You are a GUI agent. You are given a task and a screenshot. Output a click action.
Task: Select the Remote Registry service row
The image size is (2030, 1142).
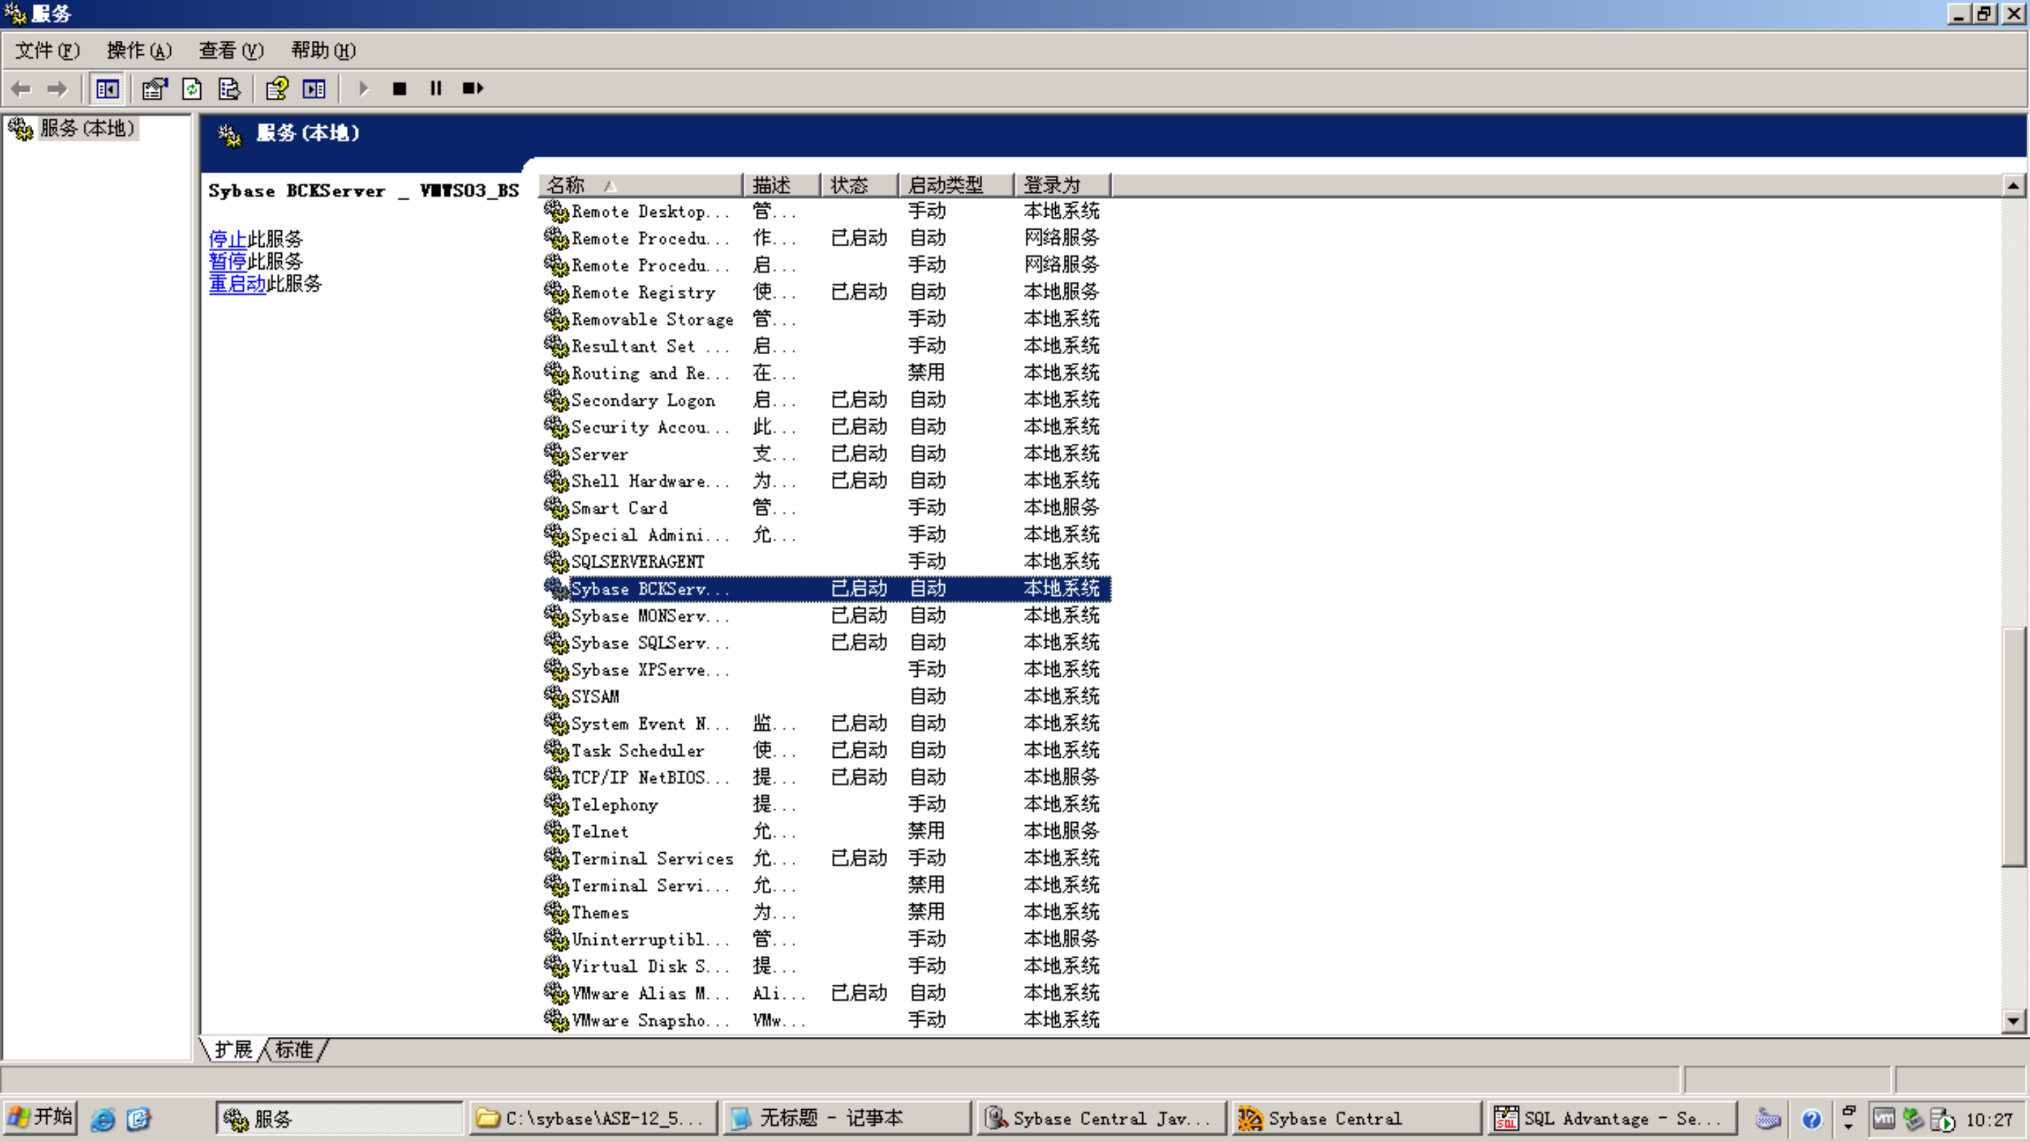[x=827, y=293]
